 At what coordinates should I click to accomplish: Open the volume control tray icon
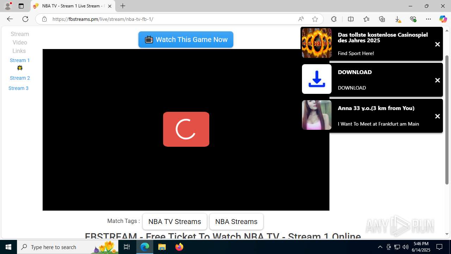pos(406,247)
